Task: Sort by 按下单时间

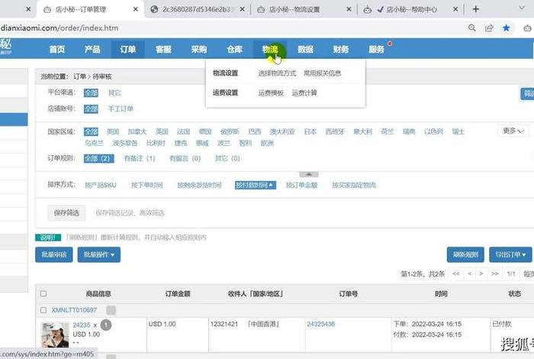Action: 146,185
